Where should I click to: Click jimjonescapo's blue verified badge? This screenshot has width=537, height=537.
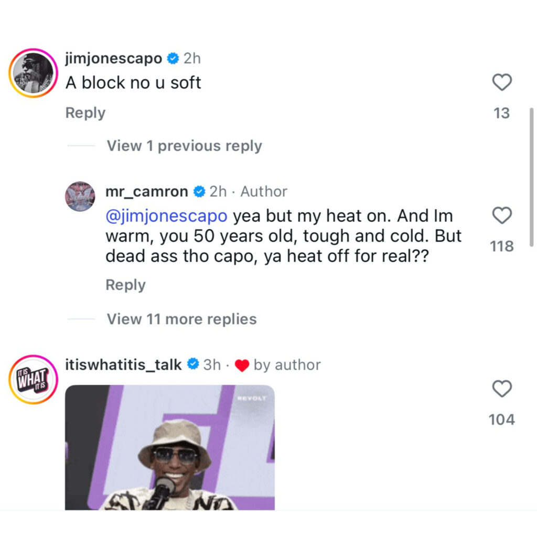click(173, 59)
